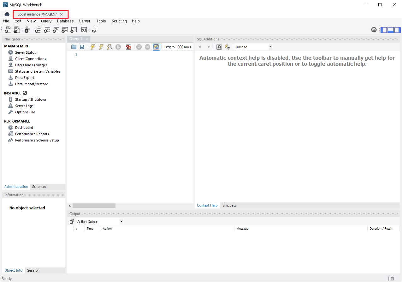
Task: Execute the query with lightning icon
Action: pos(93,47)
